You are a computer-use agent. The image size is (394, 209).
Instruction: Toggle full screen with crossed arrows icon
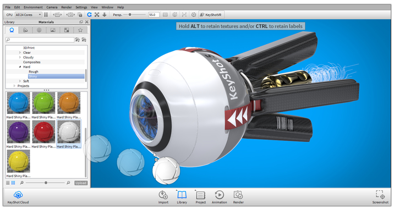[97, 15]
